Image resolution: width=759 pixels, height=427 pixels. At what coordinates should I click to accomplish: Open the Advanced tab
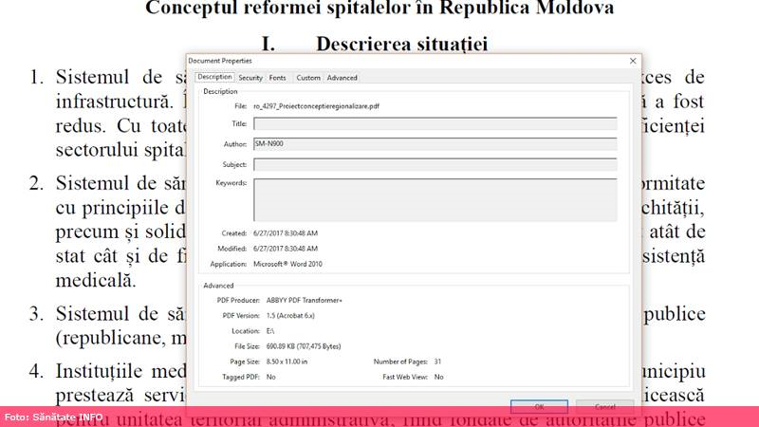click(x=342, y=78)
